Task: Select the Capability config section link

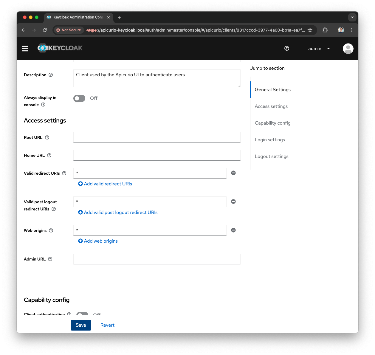Action: (272, 123)
